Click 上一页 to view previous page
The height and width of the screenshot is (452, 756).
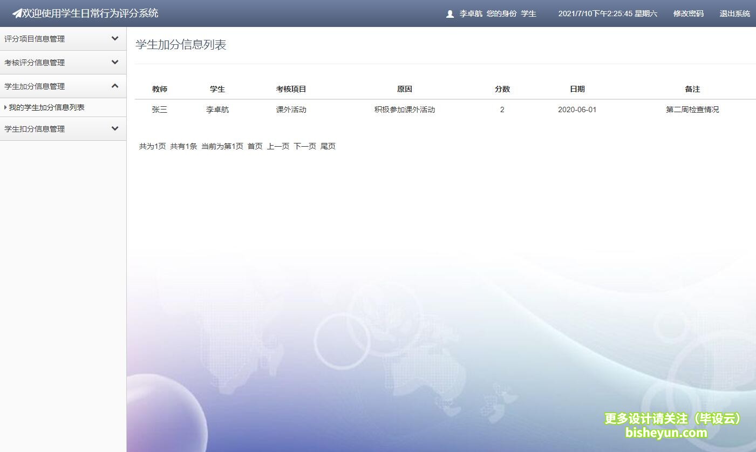coord(278,146)
